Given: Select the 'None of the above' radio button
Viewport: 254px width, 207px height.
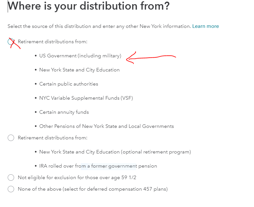Looking at the screenshot, I should 11,189.
